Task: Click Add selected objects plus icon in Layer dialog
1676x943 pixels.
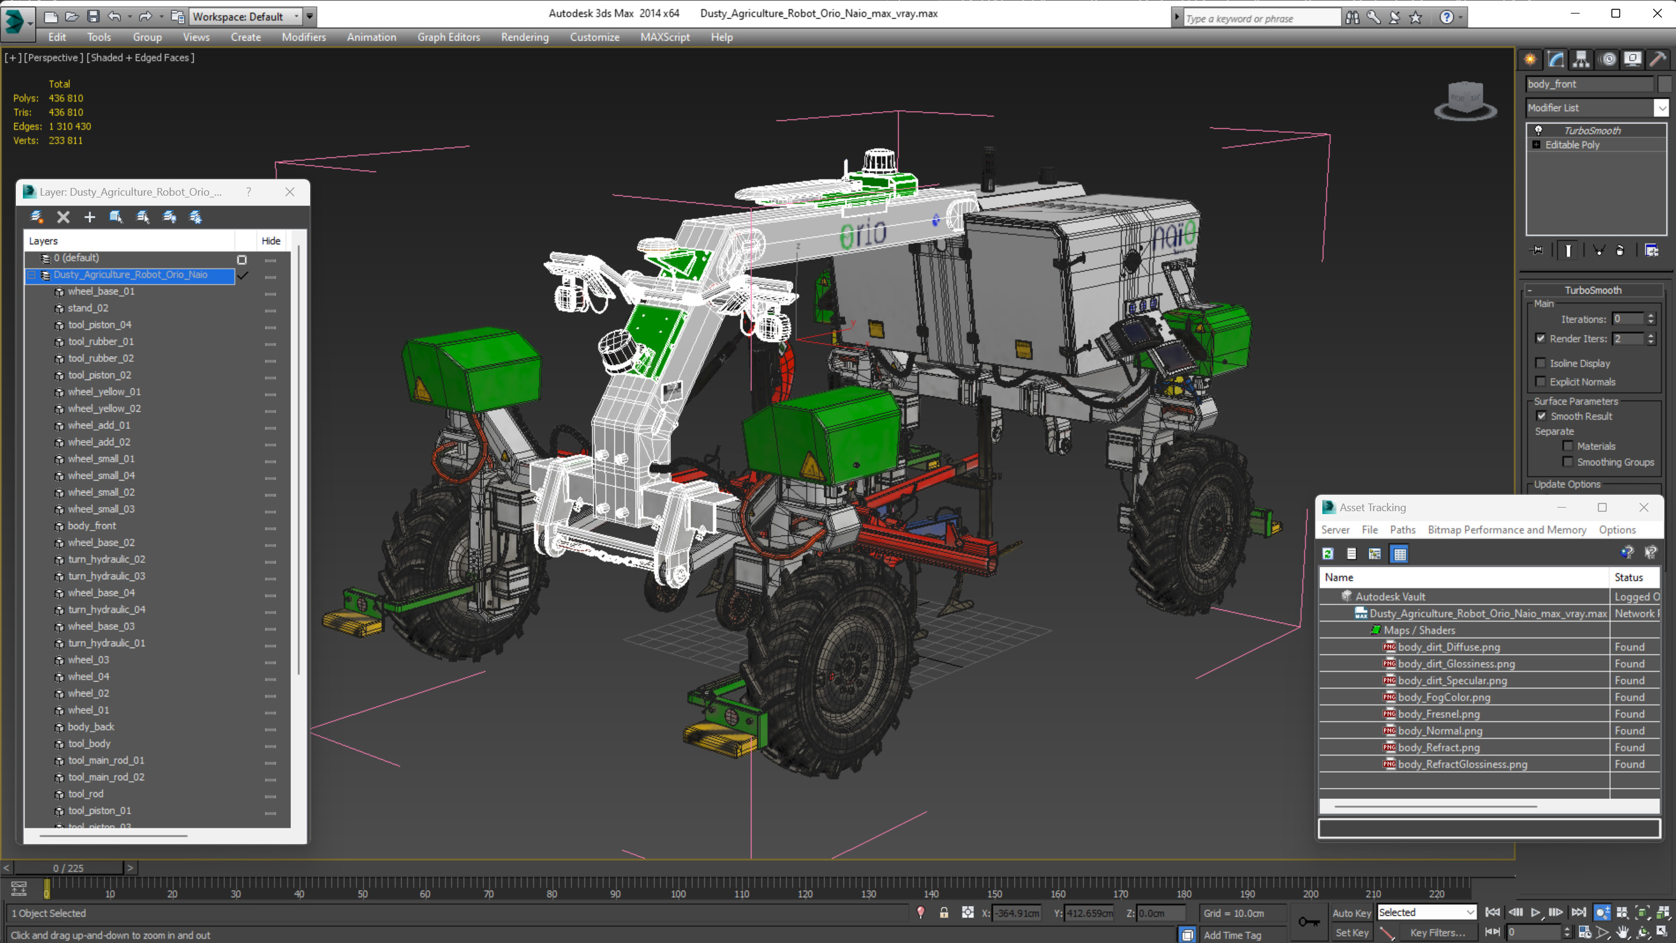Action: [x=90, y=217]
